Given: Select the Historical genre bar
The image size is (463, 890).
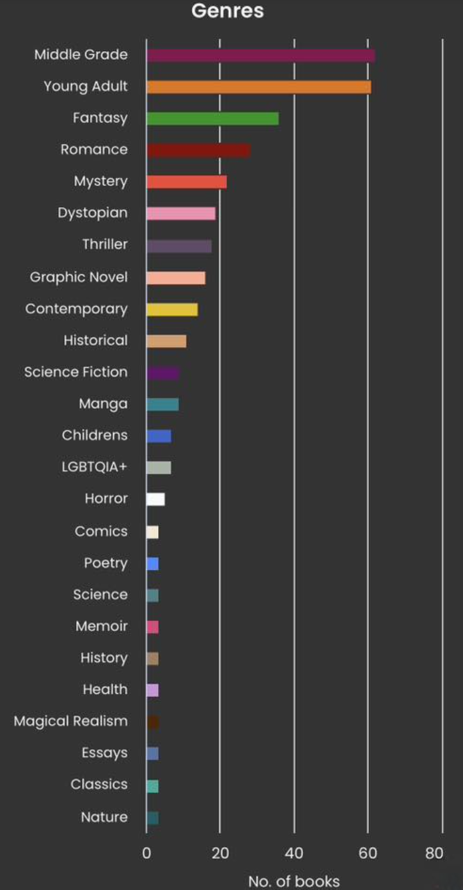Looking at the screenshot, I should point(166,341).
